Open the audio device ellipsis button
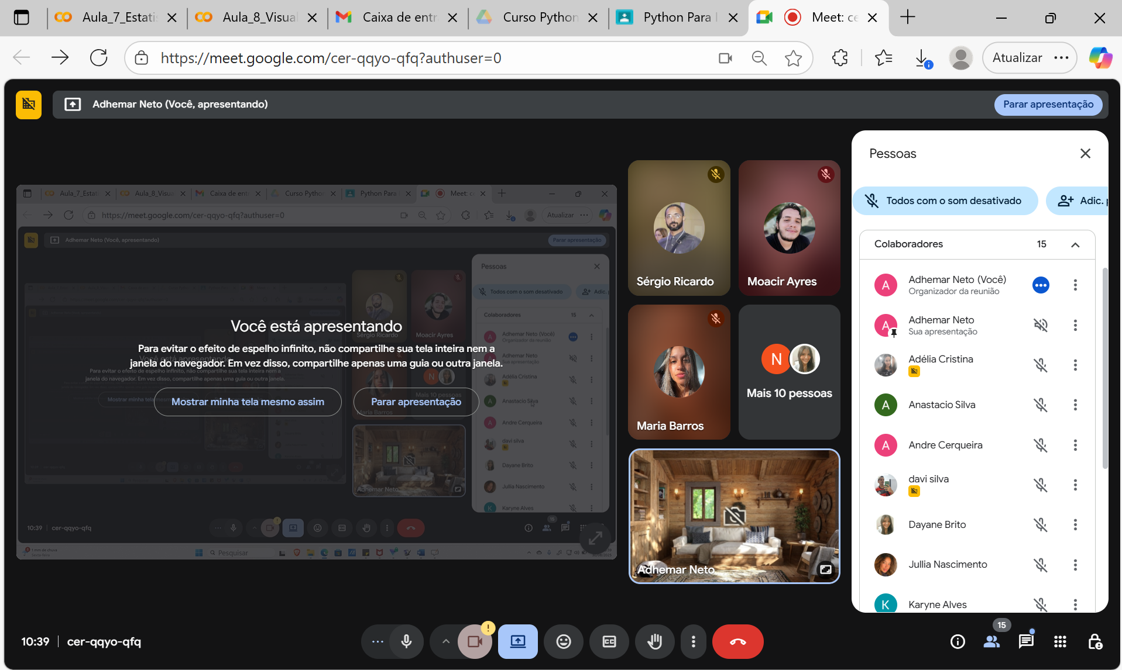 pos(378,642)
